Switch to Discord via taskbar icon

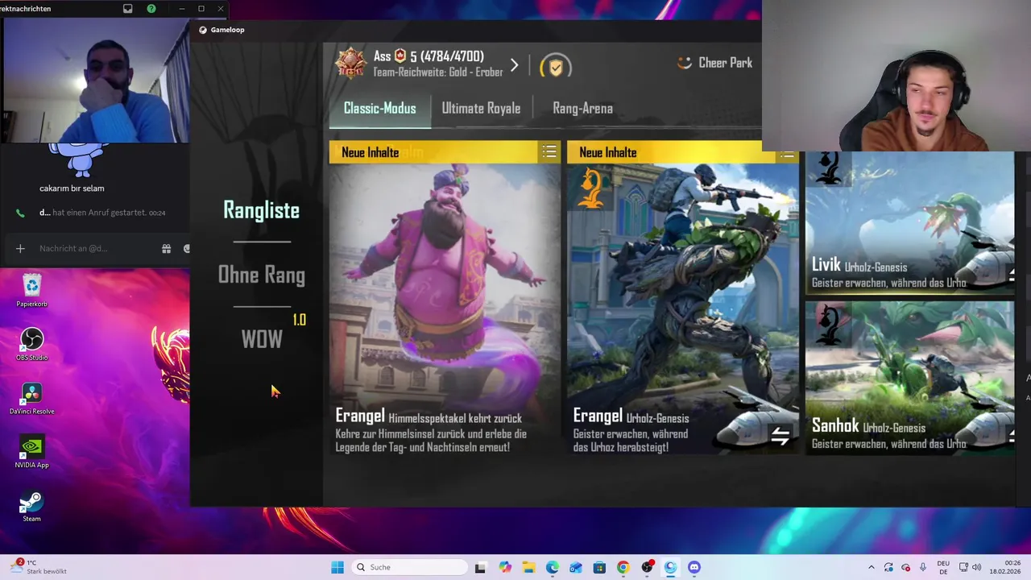click(x=694, y=567)
